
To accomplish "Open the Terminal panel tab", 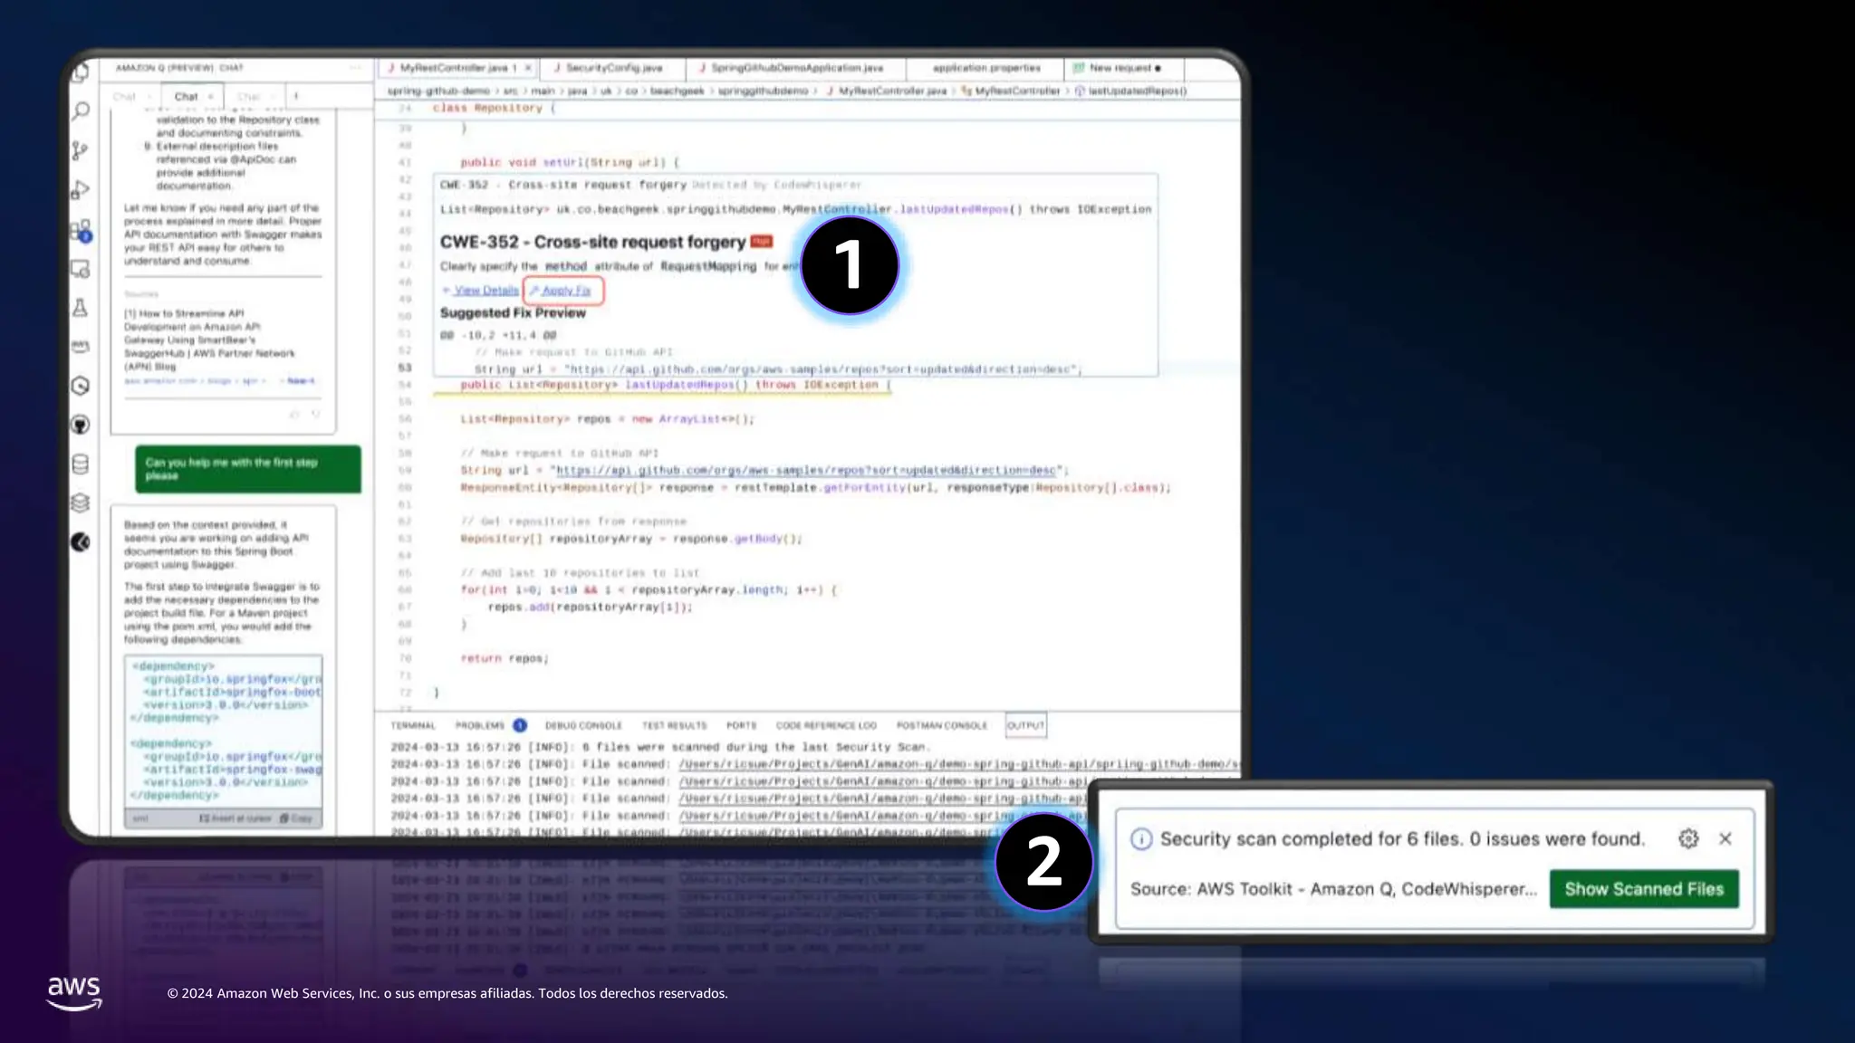I will (x=413, y=725).
